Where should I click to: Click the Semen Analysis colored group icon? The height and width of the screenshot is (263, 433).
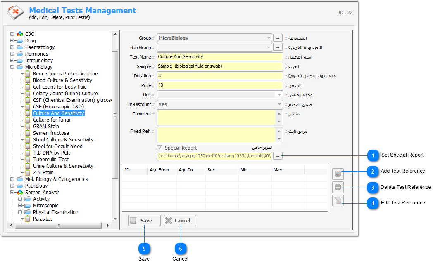[20, 193]
